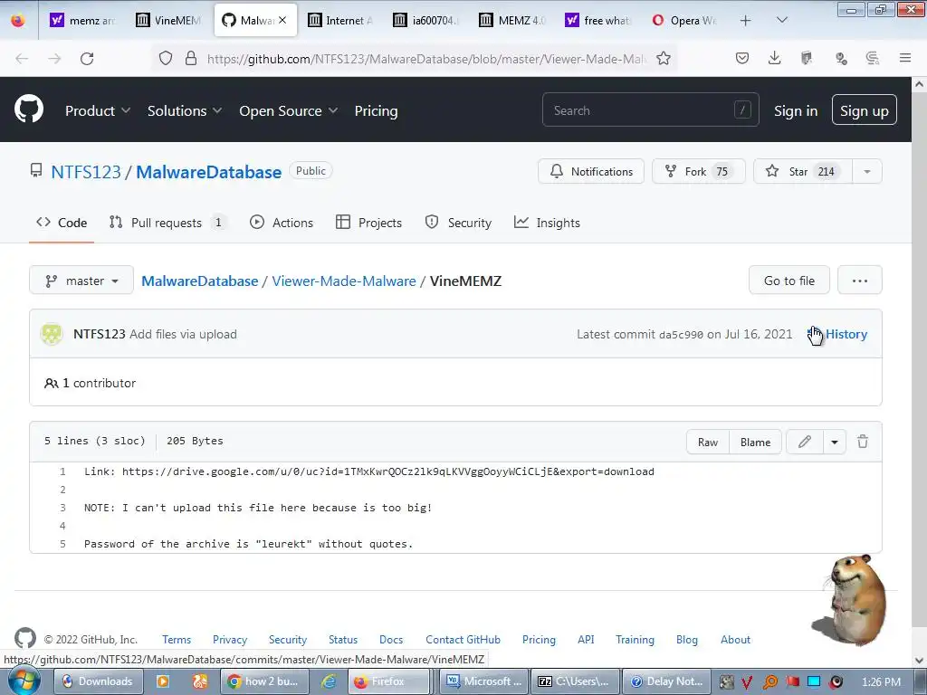The height and width of the screenshot is (695, 927).
Task: Switch to the Internet Archive tab
Action: click(x=340, y=20)
